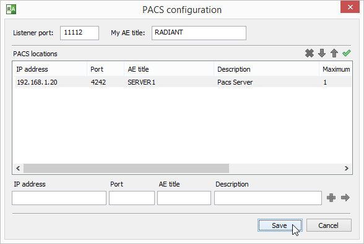Focus the Listener port field
364x244 pixels.
[79, 33]
